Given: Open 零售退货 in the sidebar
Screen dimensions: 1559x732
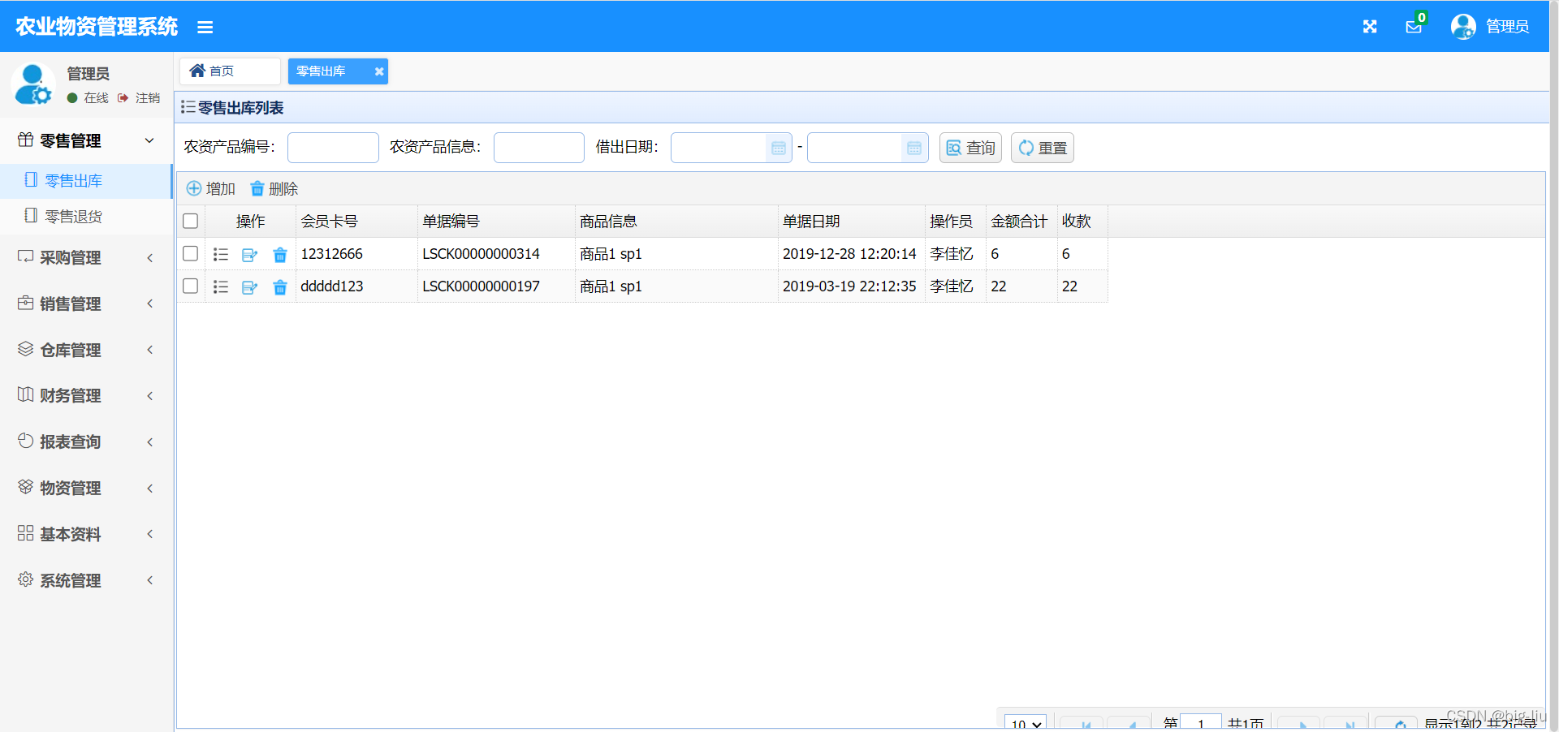Looking at the screenshot, I should (x=86, y=216).
